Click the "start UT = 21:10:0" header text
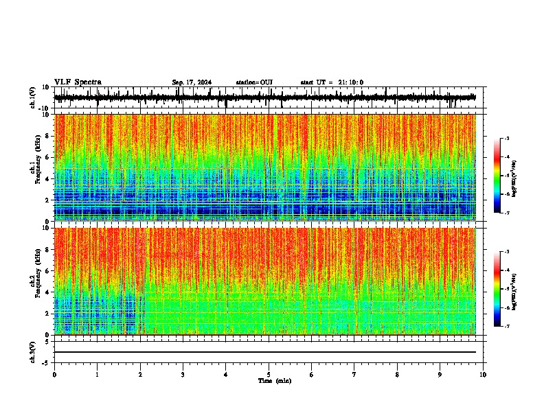The image size is (544, 420). point(332,82)
